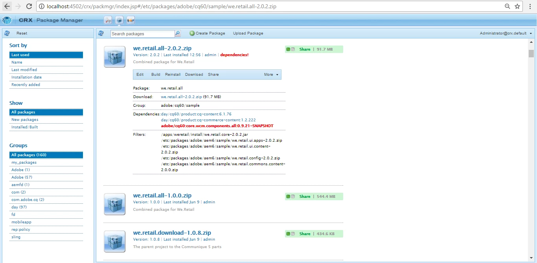Click dependency day/cq60/product:cq-content:6.1.76

[x=196, y=114]
